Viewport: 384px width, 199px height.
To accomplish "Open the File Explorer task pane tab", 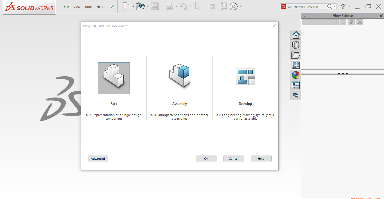I will click(296, 55).
